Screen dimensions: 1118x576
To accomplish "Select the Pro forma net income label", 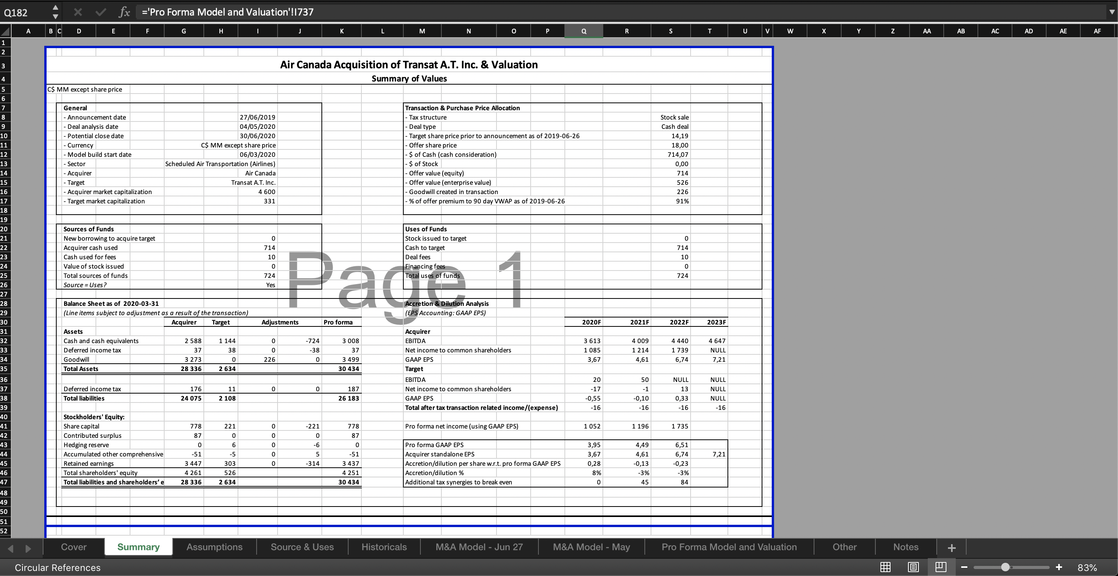I will tap(461, 426).
